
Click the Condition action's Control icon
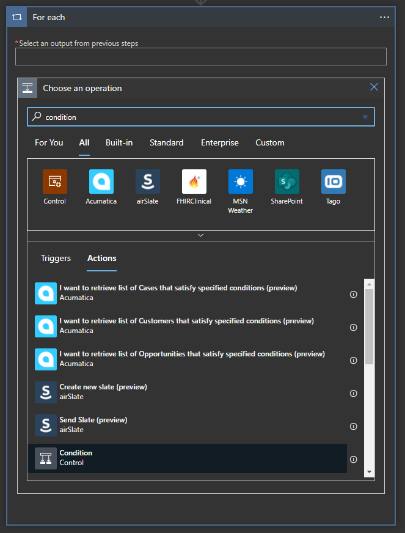(46, 458)
